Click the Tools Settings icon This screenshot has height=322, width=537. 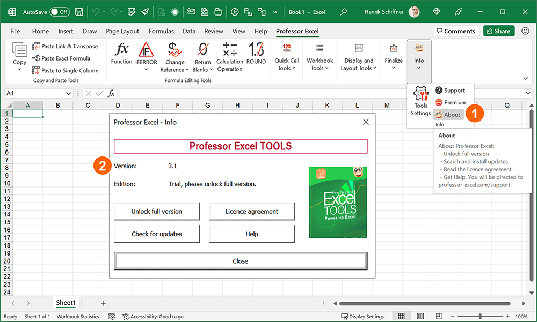click(420, 101)
